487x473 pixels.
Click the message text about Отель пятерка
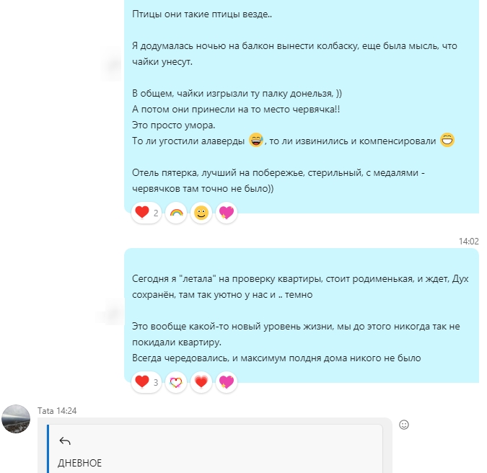(278, 180)
